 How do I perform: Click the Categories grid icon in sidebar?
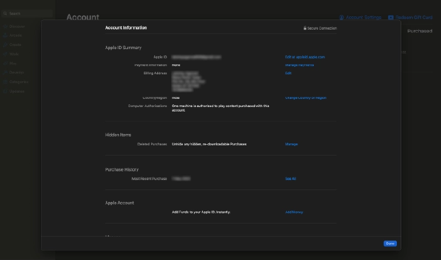coord(5,82)
